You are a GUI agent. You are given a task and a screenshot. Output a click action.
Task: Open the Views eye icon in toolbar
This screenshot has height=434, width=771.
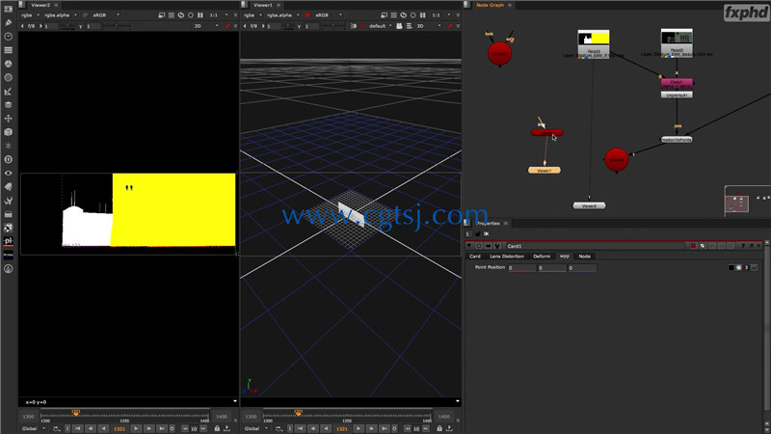pyautogui.click(x=9, y=174)
